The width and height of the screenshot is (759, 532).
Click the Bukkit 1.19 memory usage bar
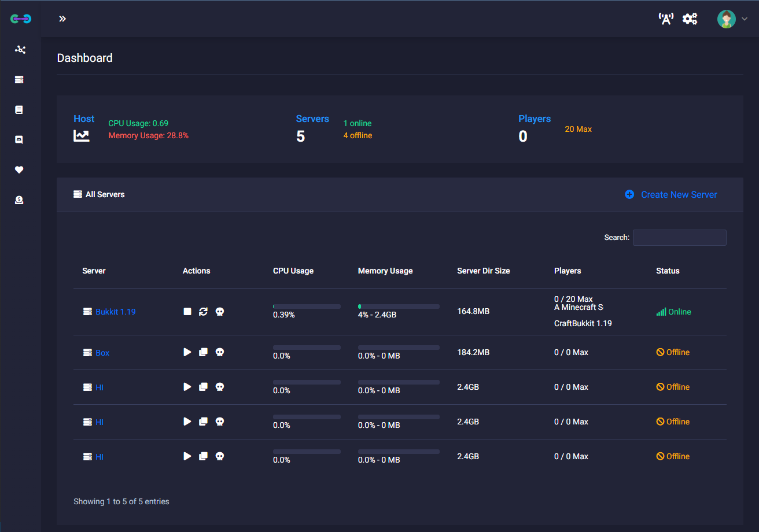click(399, 306)
